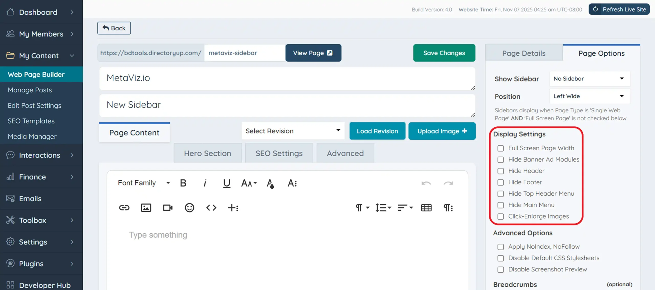
Task: Insert a video using the camera icon
Action: coord(167,208)
